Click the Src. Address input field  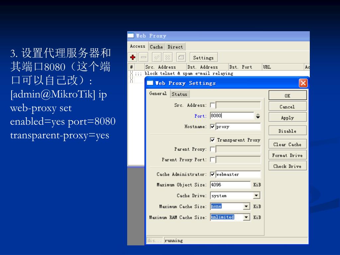pos(238,105)
